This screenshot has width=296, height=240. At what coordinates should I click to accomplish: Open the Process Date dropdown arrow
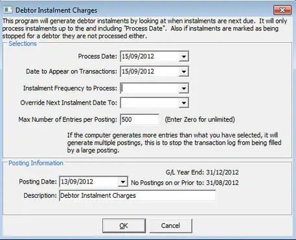point(184,56)
